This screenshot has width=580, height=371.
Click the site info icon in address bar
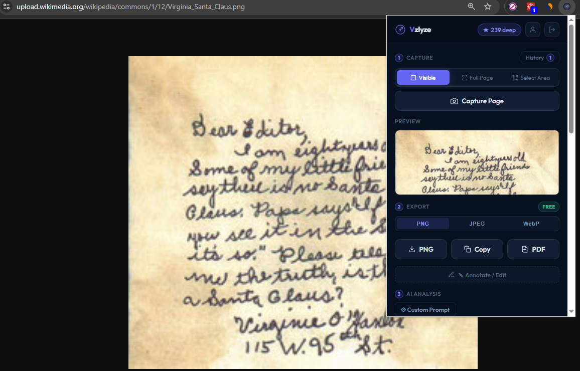click(7, 7)
